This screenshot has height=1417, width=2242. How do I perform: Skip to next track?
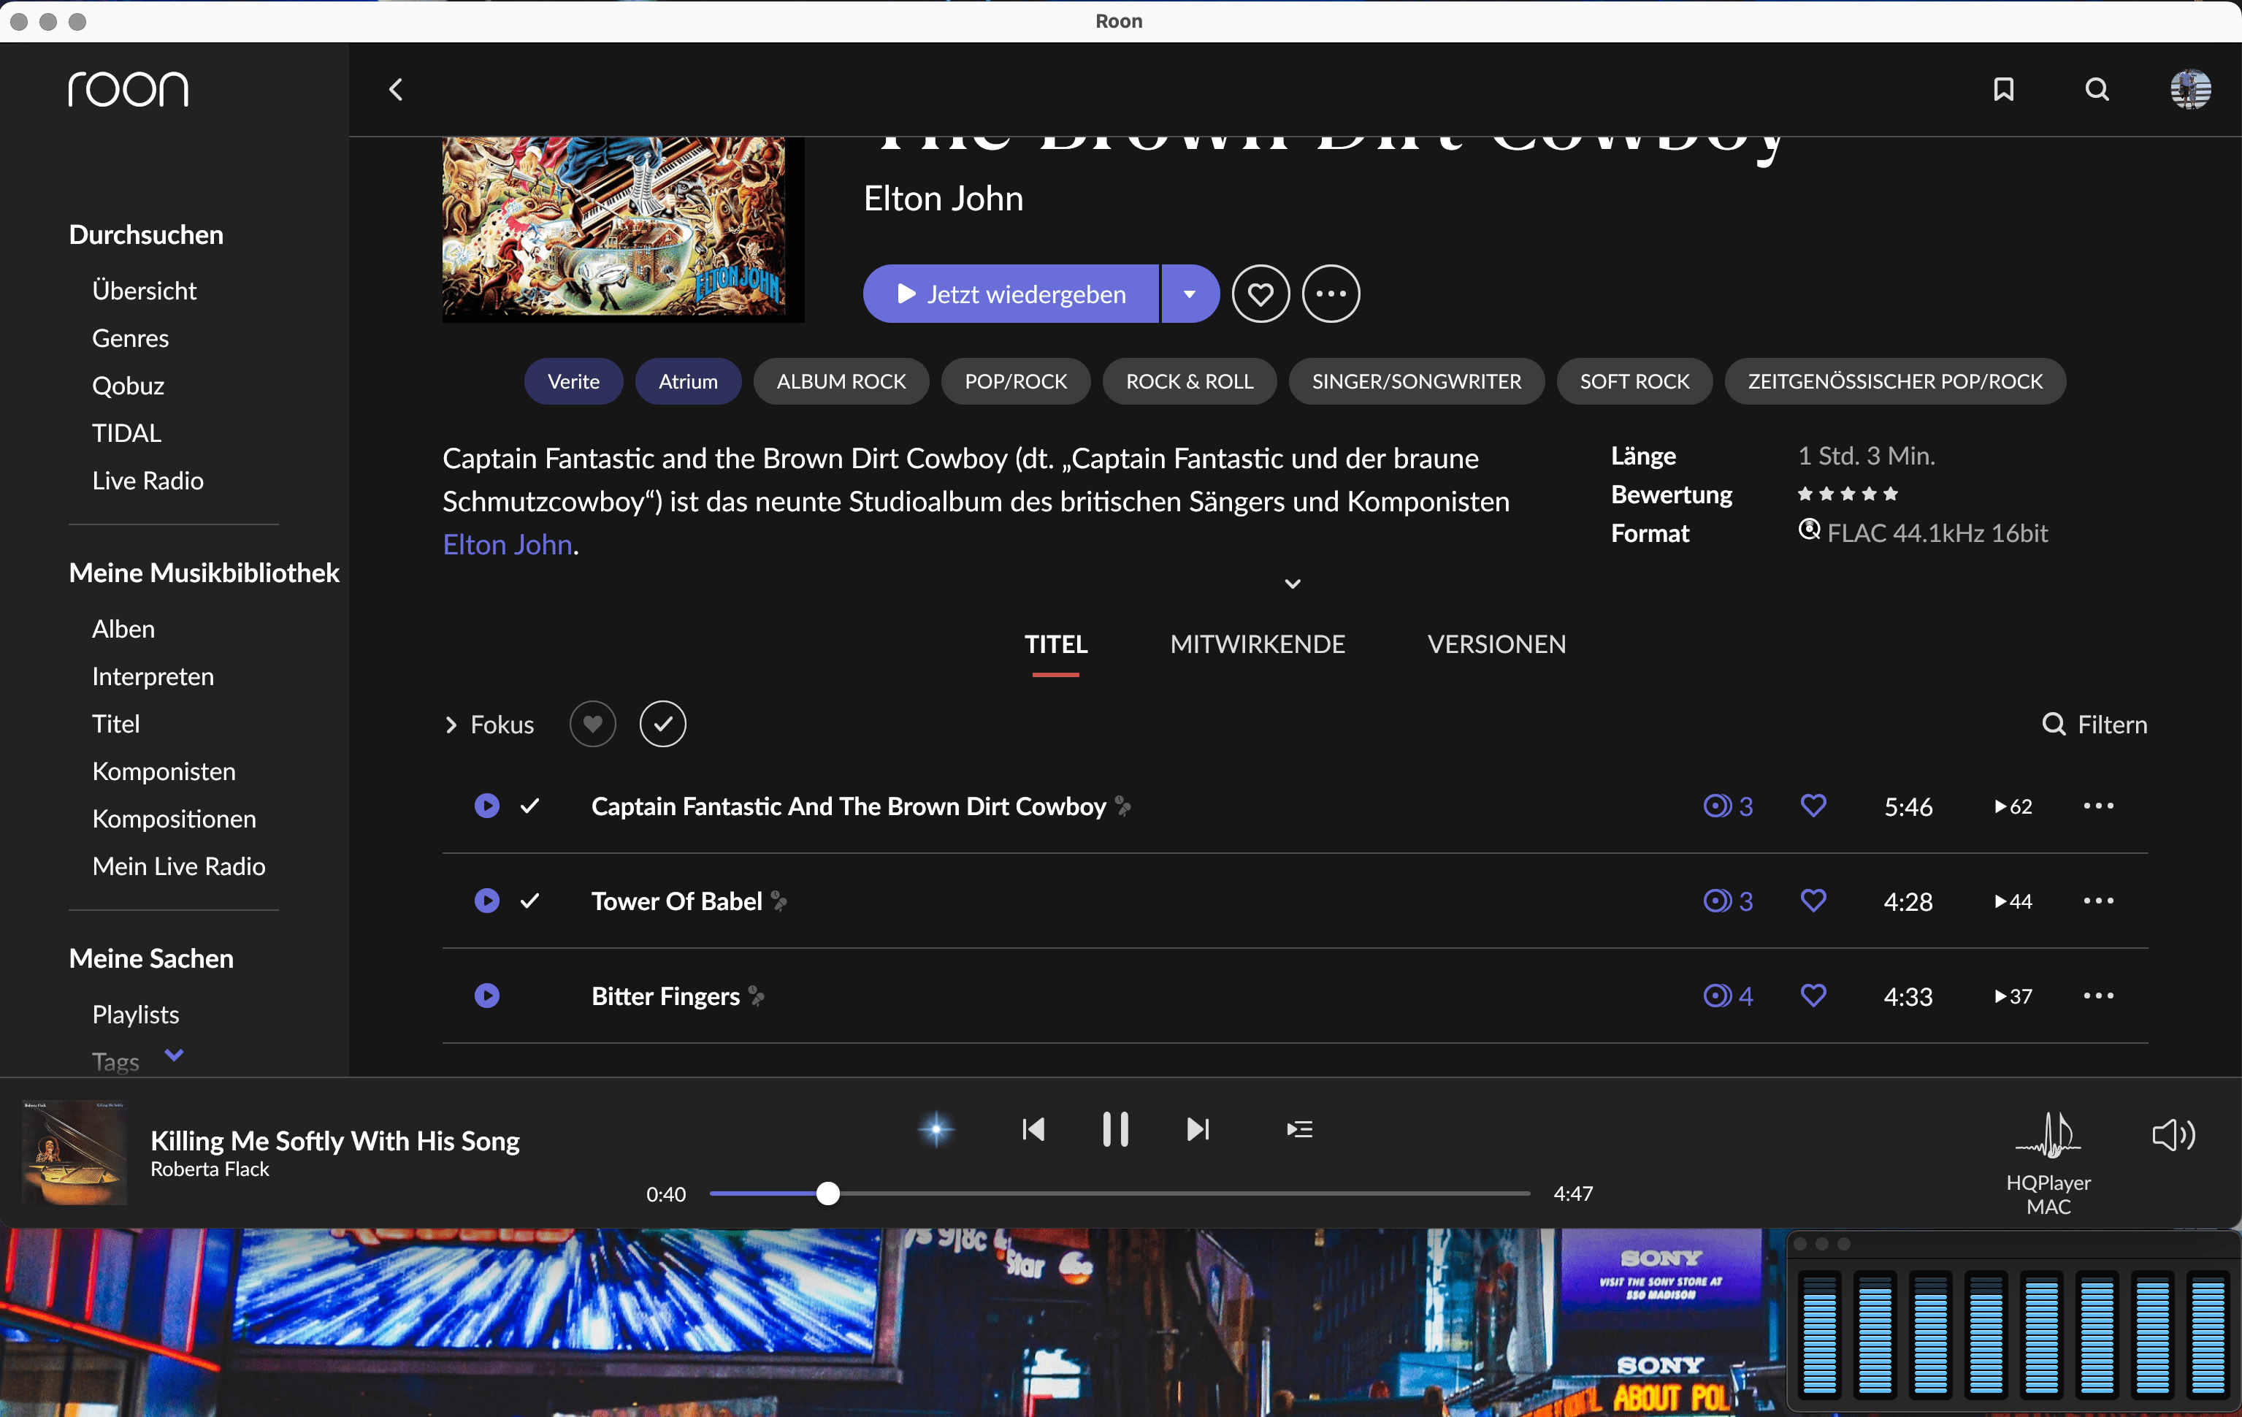[1198, 1129]
